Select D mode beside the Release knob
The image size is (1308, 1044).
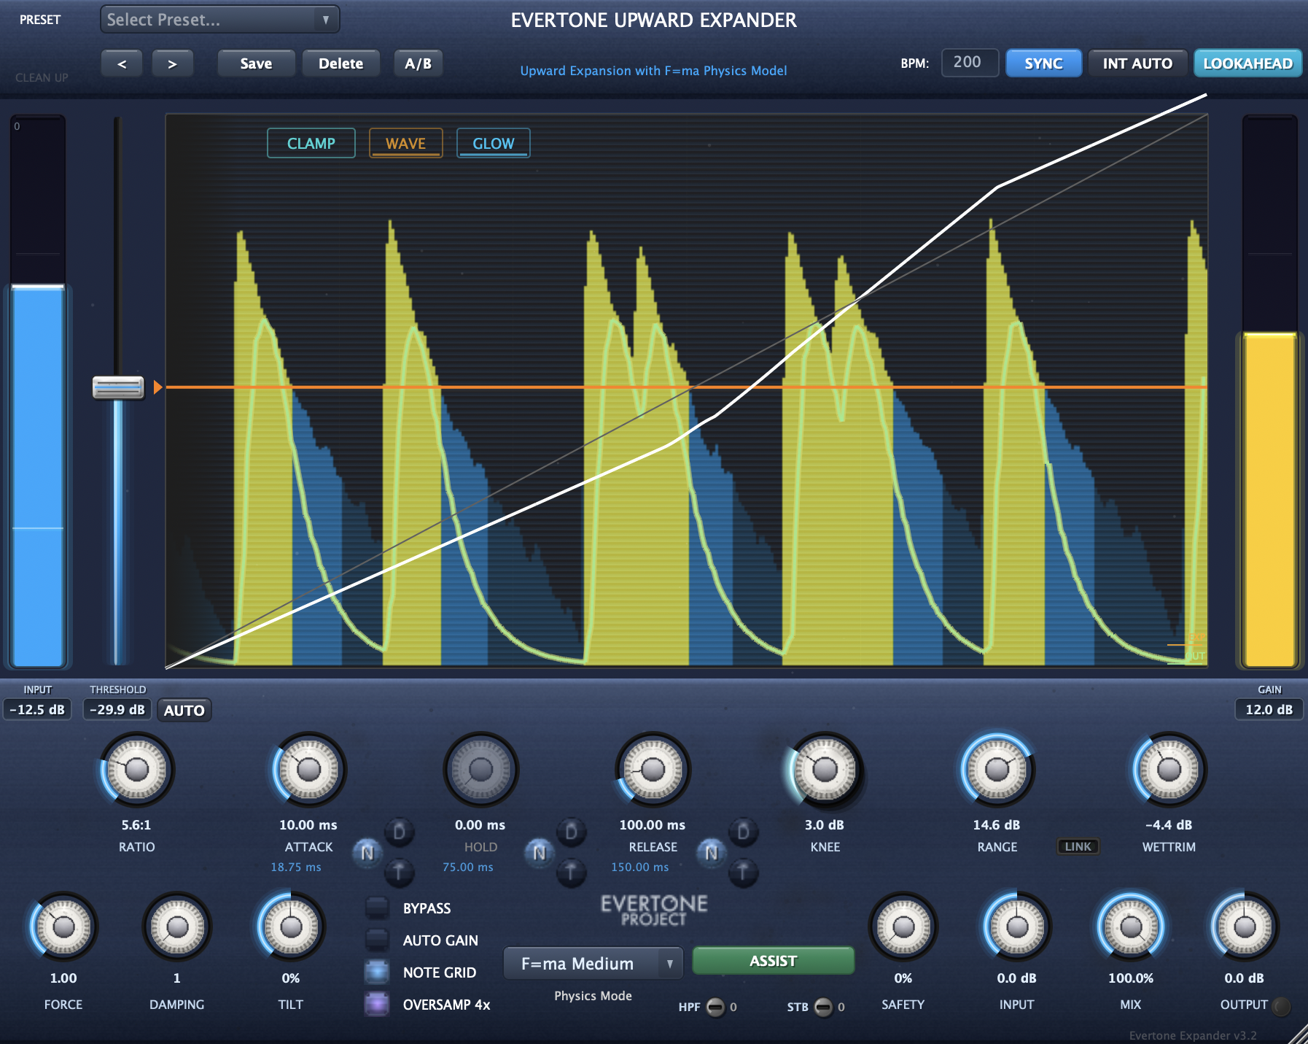[743, 832]
